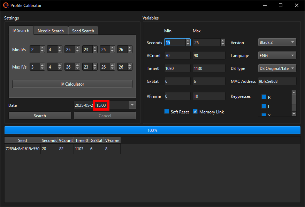Open the DS Type dropdown
Screen dimensions: 305x207
point(277,68)
